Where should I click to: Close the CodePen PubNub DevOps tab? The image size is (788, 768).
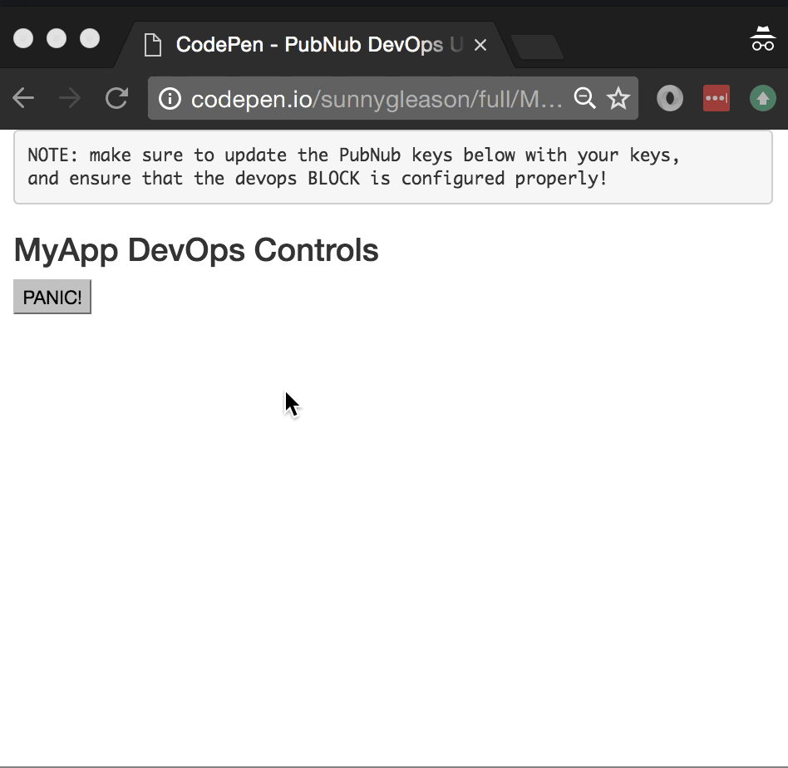pos(480,46)
